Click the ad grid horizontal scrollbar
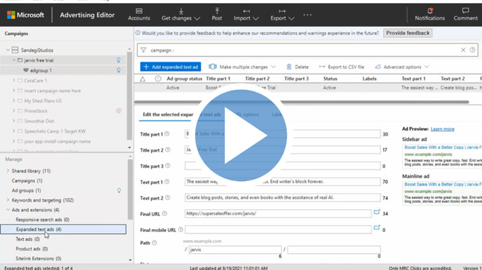Viewport: 482px width, 270px height. point(302,102)
